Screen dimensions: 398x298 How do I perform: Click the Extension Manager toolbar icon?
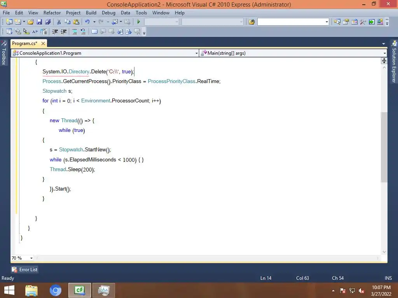pos(380,22)
